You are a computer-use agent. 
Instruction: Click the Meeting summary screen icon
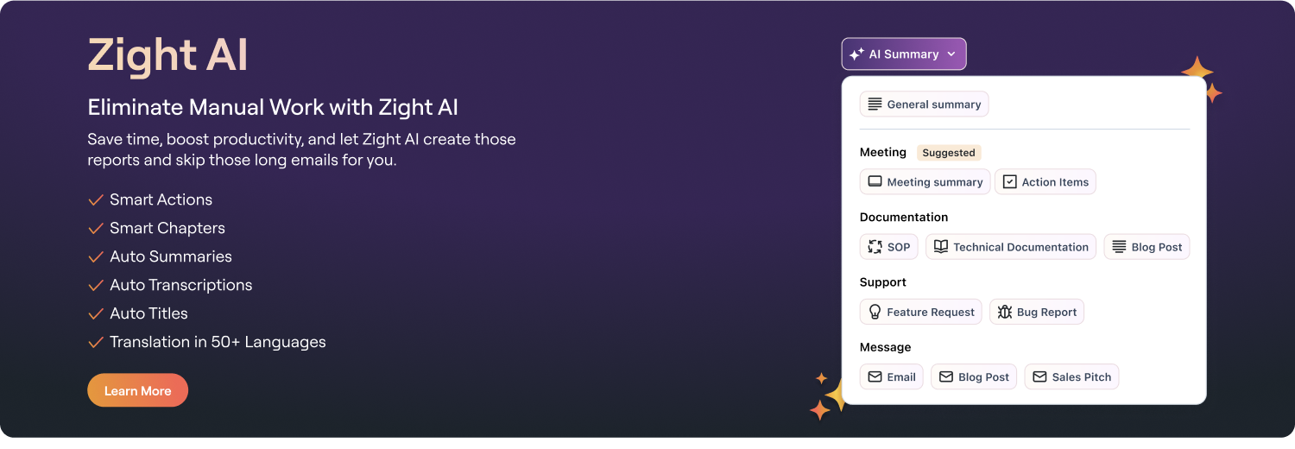point(875,182)
